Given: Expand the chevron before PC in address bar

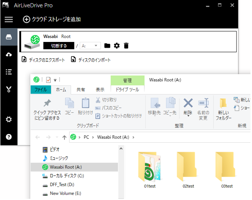Looking at the screenshot, I should tap(80, 137).
